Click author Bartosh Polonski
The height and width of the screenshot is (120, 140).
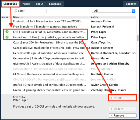(x=103, y=27)
